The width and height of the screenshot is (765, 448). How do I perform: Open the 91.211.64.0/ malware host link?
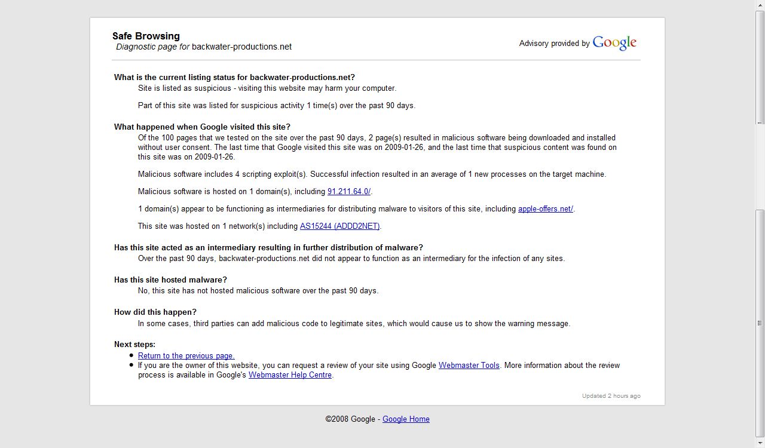tap(349, 192)
